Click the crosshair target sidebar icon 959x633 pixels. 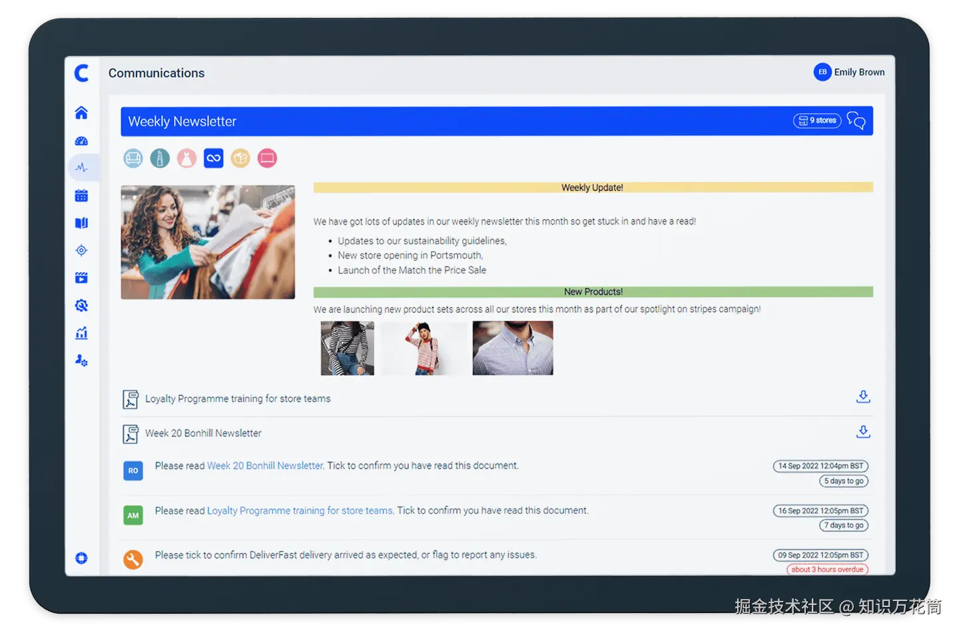coord(81,250)
